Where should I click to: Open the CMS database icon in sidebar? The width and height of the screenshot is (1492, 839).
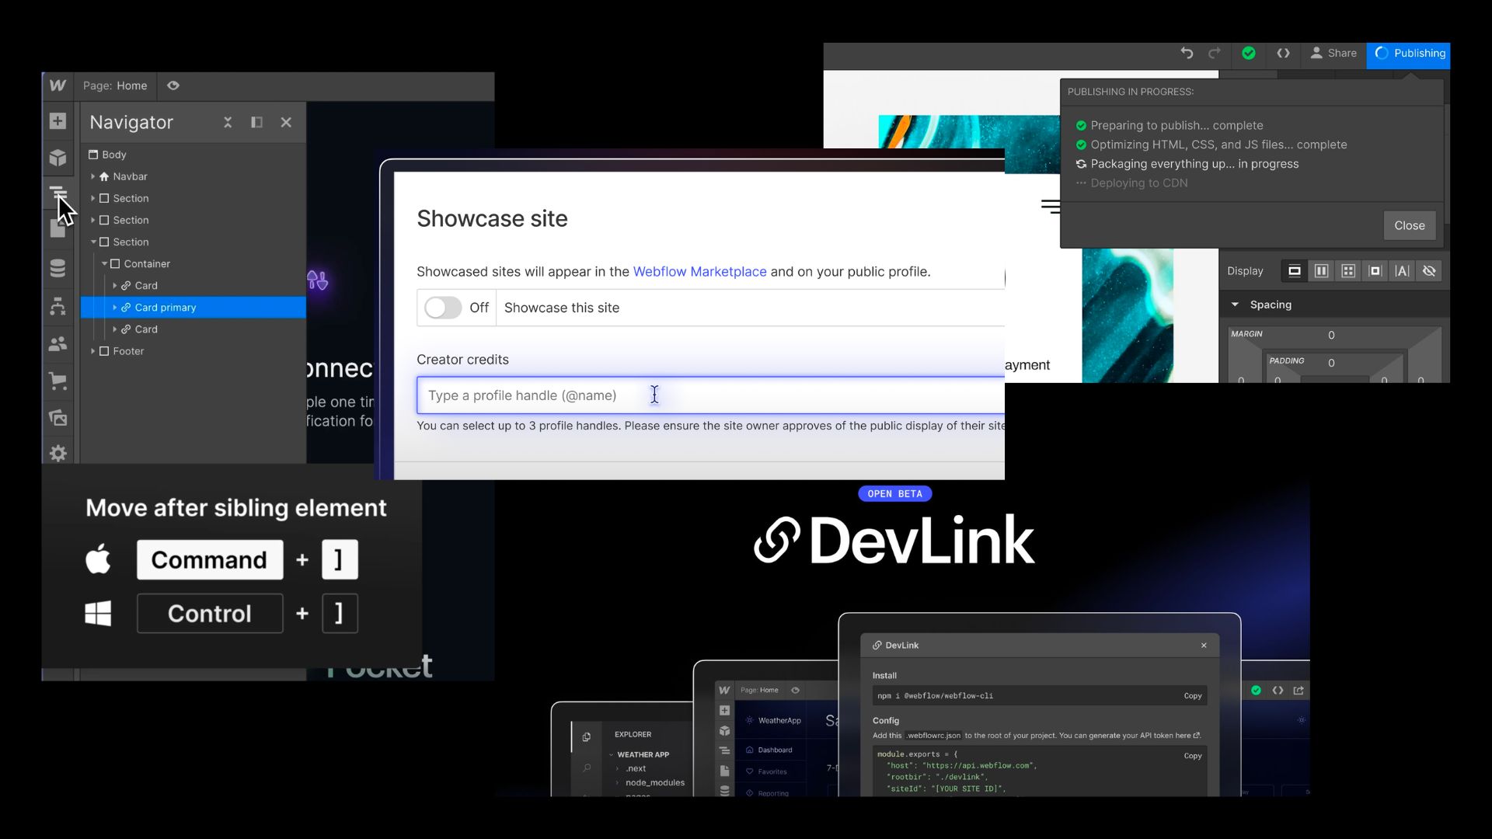point(58,268)
